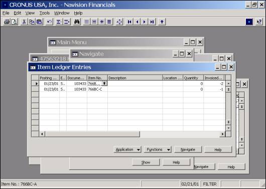Jump to the first record icon
Image resolution: width=266 pixels, height=189 pixels.
click(x=129, y=22)
